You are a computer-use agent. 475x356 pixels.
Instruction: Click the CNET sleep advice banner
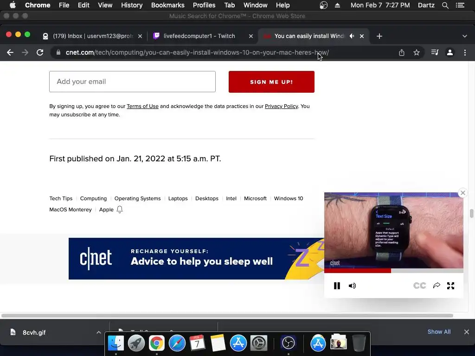pyautogui.click(x=196, y=259)
